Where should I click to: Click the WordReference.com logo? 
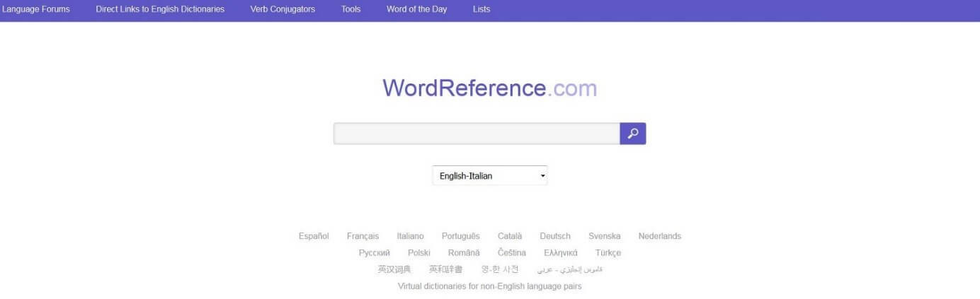coord(490,88)
